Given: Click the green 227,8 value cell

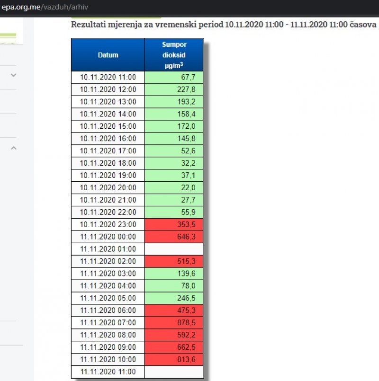Looking at the screenshot, I should pos(174,89).
